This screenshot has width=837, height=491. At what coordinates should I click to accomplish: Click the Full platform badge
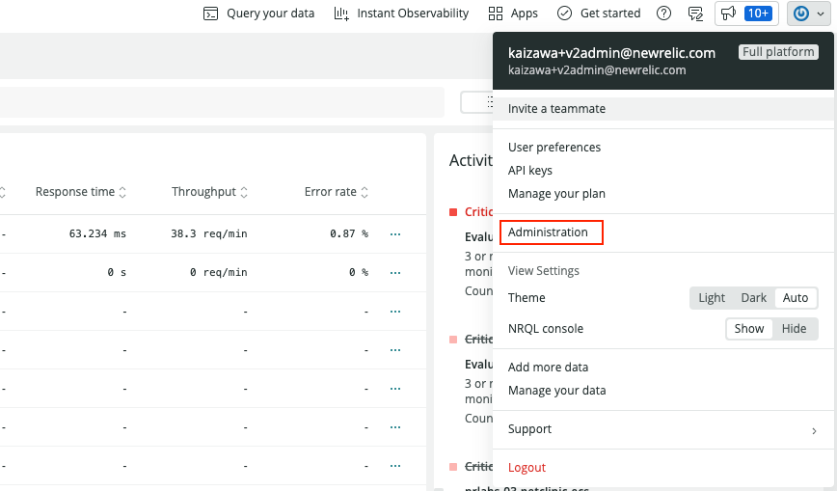pyautogui.click(x=778, y=52)
